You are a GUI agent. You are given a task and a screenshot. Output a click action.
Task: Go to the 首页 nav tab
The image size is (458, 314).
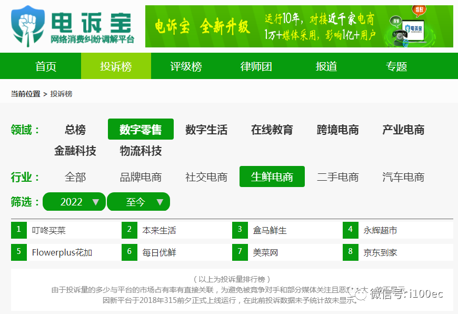pos(46,66)
